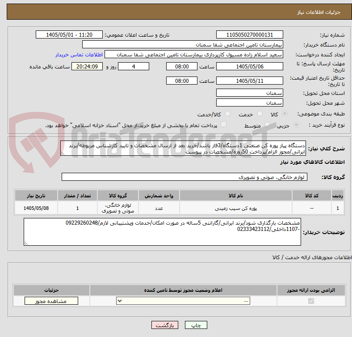352x337 pixels.
Task: Click the پوره کن سیب زمینی cell
Action: (236, 208)
